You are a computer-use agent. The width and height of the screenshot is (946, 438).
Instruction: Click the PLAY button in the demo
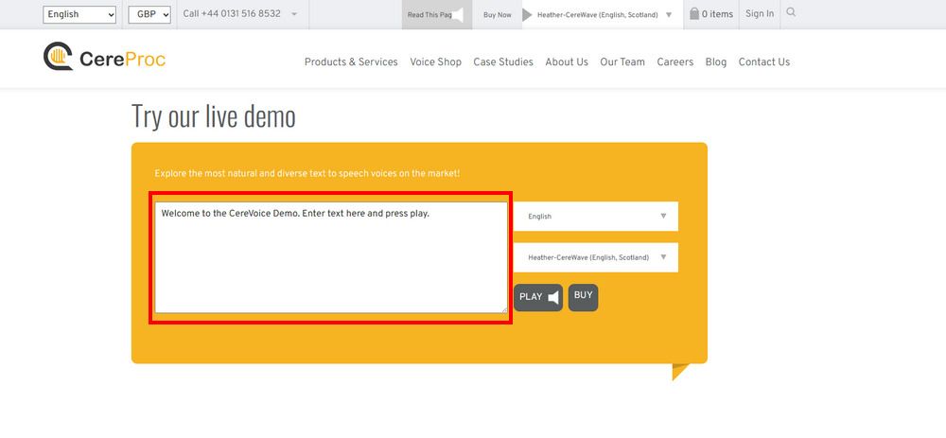tap(538, 297)
